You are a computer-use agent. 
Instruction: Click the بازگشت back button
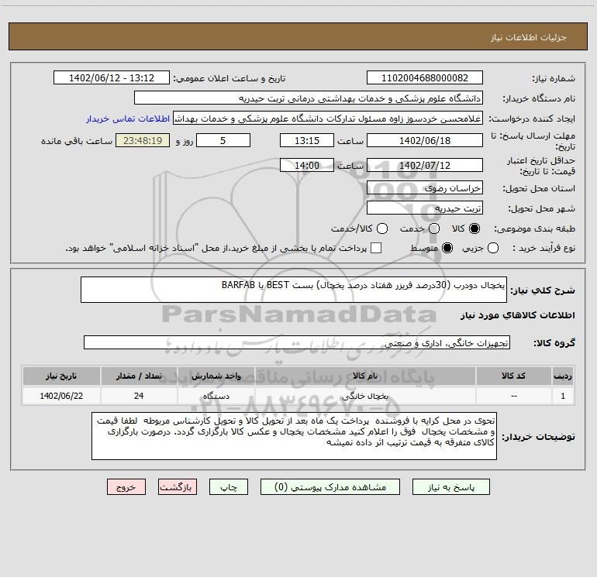click(178, 487)
